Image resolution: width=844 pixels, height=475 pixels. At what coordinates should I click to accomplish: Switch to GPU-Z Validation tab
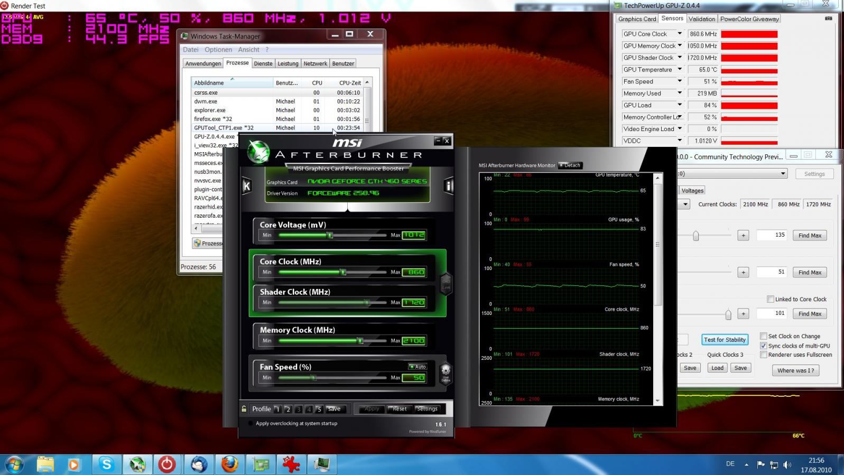(702, 19)
